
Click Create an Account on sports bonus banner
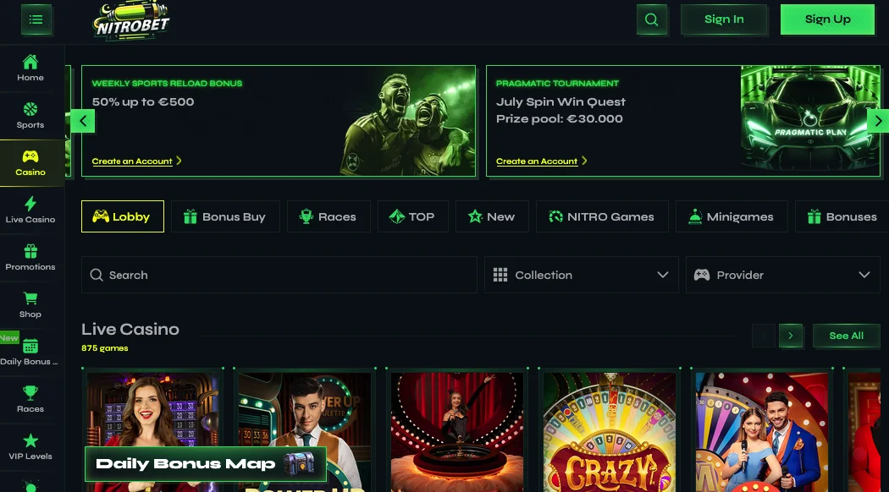pos(136,161)
